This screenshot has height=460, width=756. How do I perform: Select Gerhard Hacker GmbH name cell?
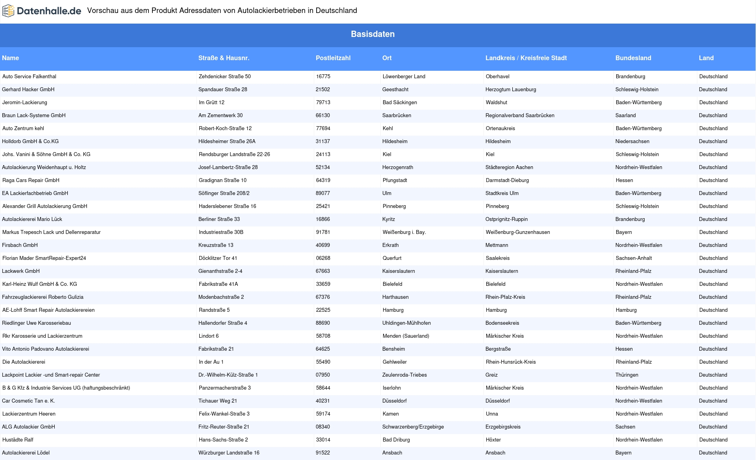pos(28,90)
